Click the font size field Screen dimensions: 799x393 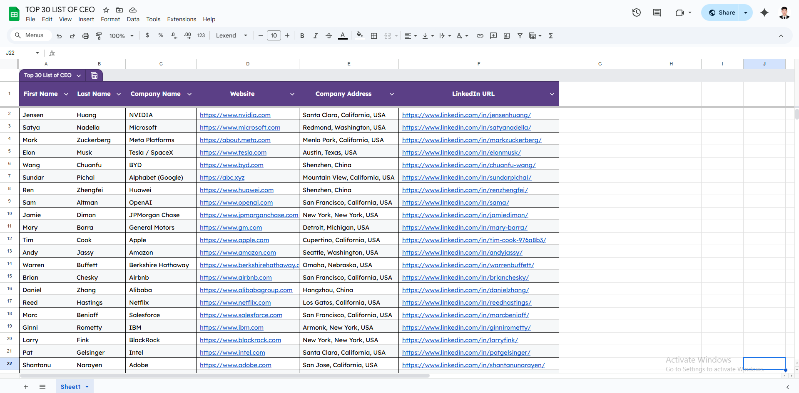tap(274, 36)
